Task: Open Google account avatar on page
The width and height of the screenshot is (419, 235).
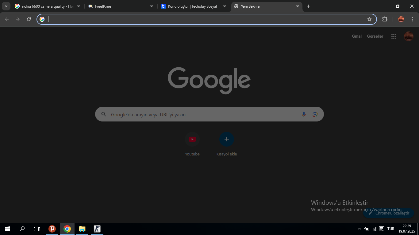Action: pyautogui.click(x=409, y=36)
